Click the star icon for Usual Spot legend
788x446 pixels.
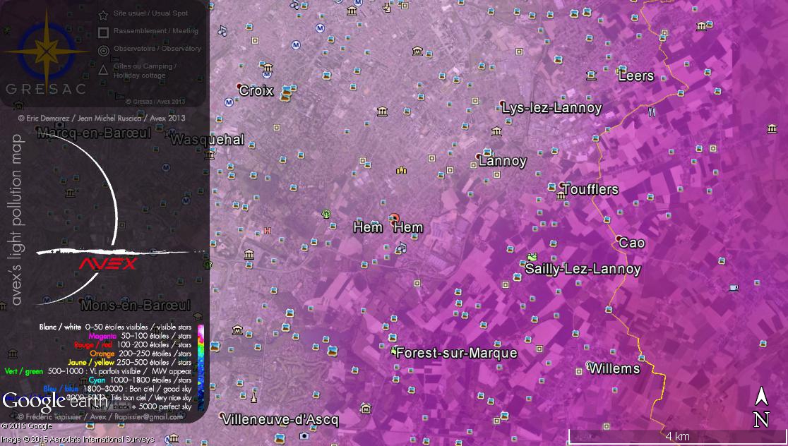pyautogui.click(x=103, y=15)
